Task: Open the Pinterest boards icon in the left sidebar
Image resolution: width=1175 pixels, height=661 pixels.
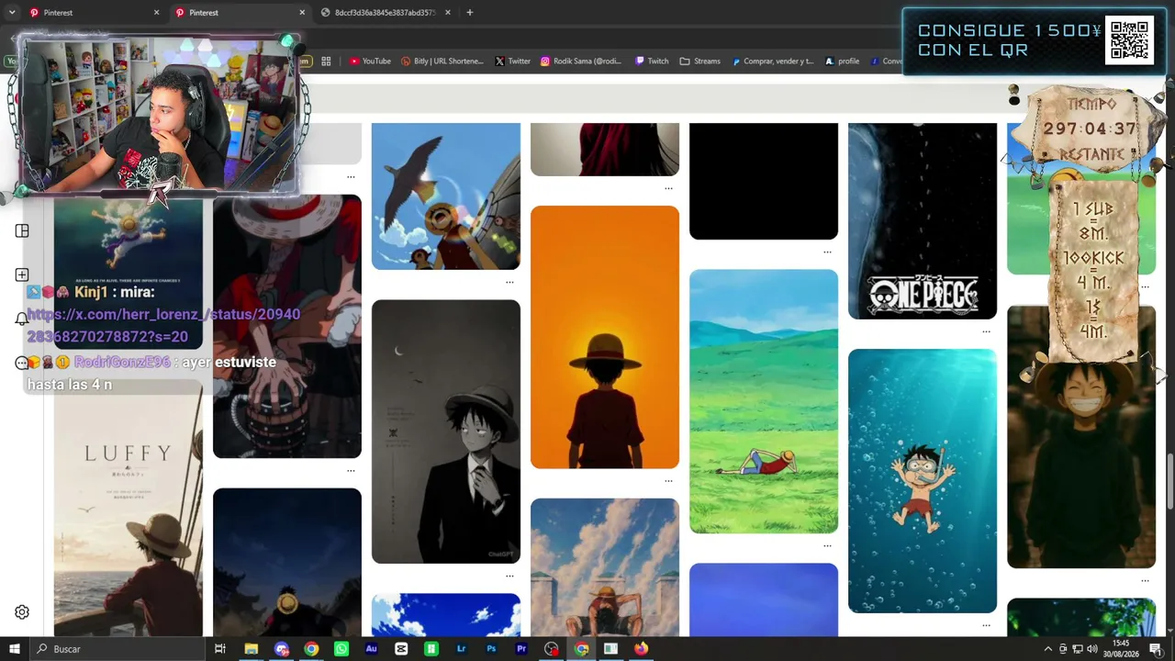Action: (22, 231)
